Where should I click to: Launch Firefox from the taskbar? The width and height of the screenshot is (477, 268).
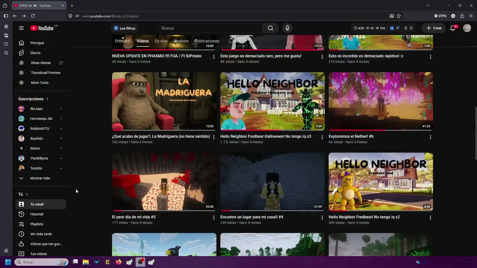(119, 262)
